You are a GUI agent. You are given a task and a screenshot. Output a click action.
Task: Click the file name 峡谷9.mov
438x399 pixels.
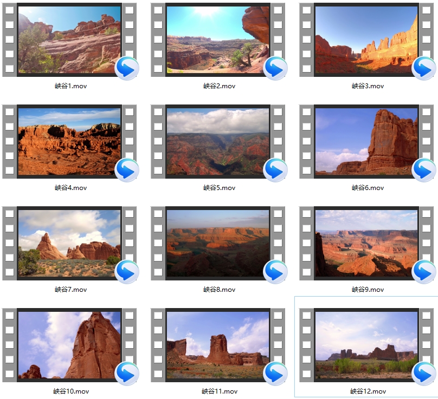[368, 290]
